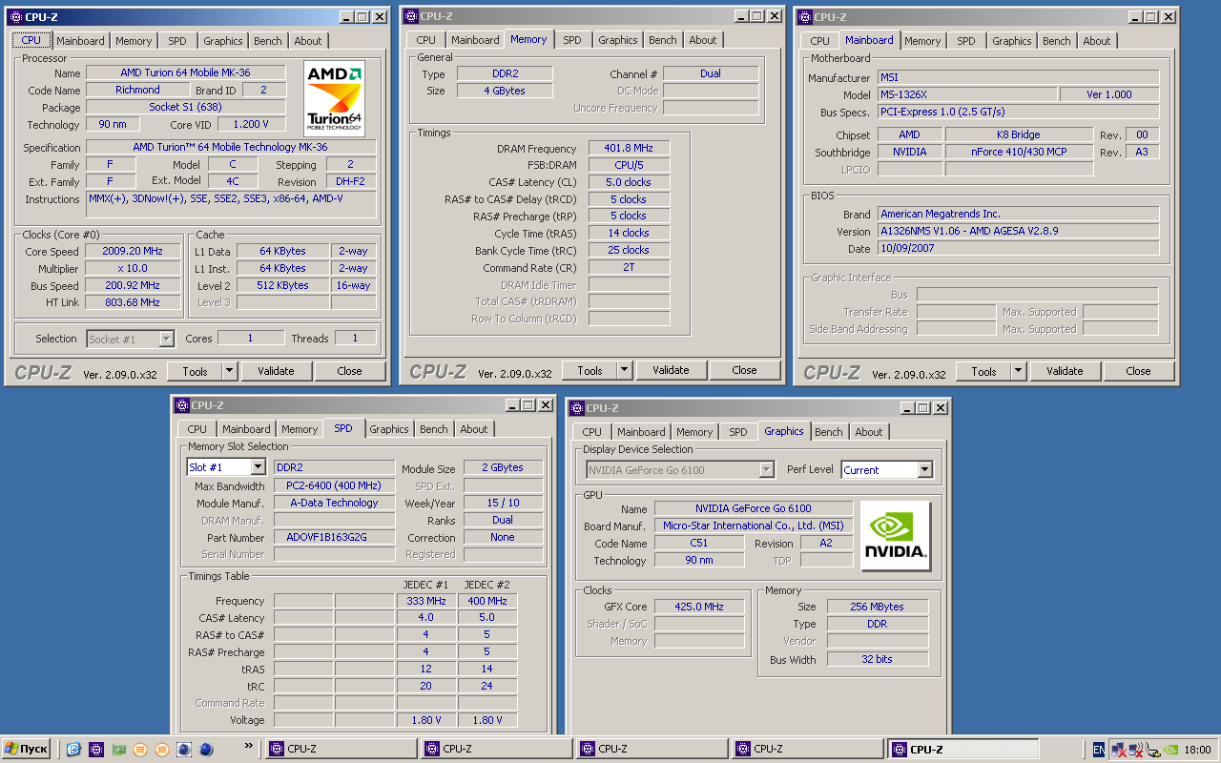Image resolution: width=1221 pixels, height=763 pixels.
Task: Open the Graphics tab in the Mainboard window
Action: pyautogui.click(x=1012, y=41)
